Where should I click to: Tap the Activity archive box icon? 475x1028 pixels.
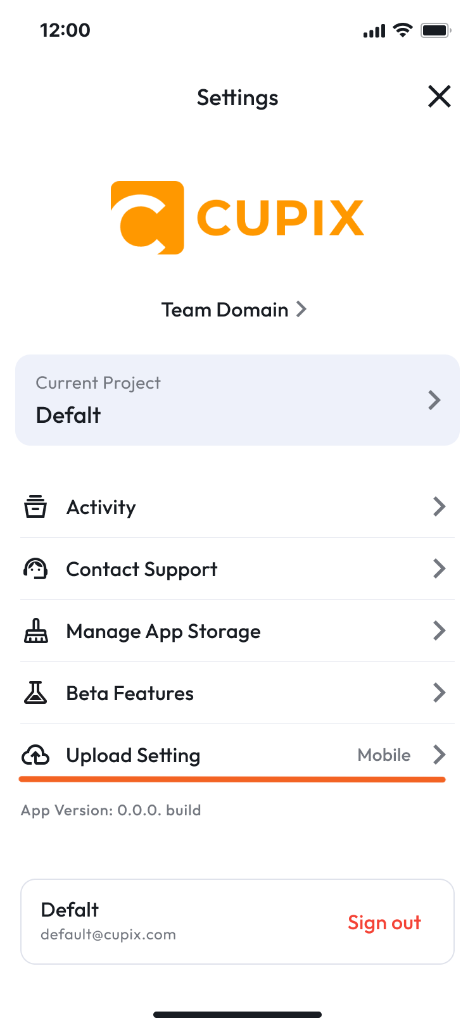pyautogui.click(x=35, y=507)
